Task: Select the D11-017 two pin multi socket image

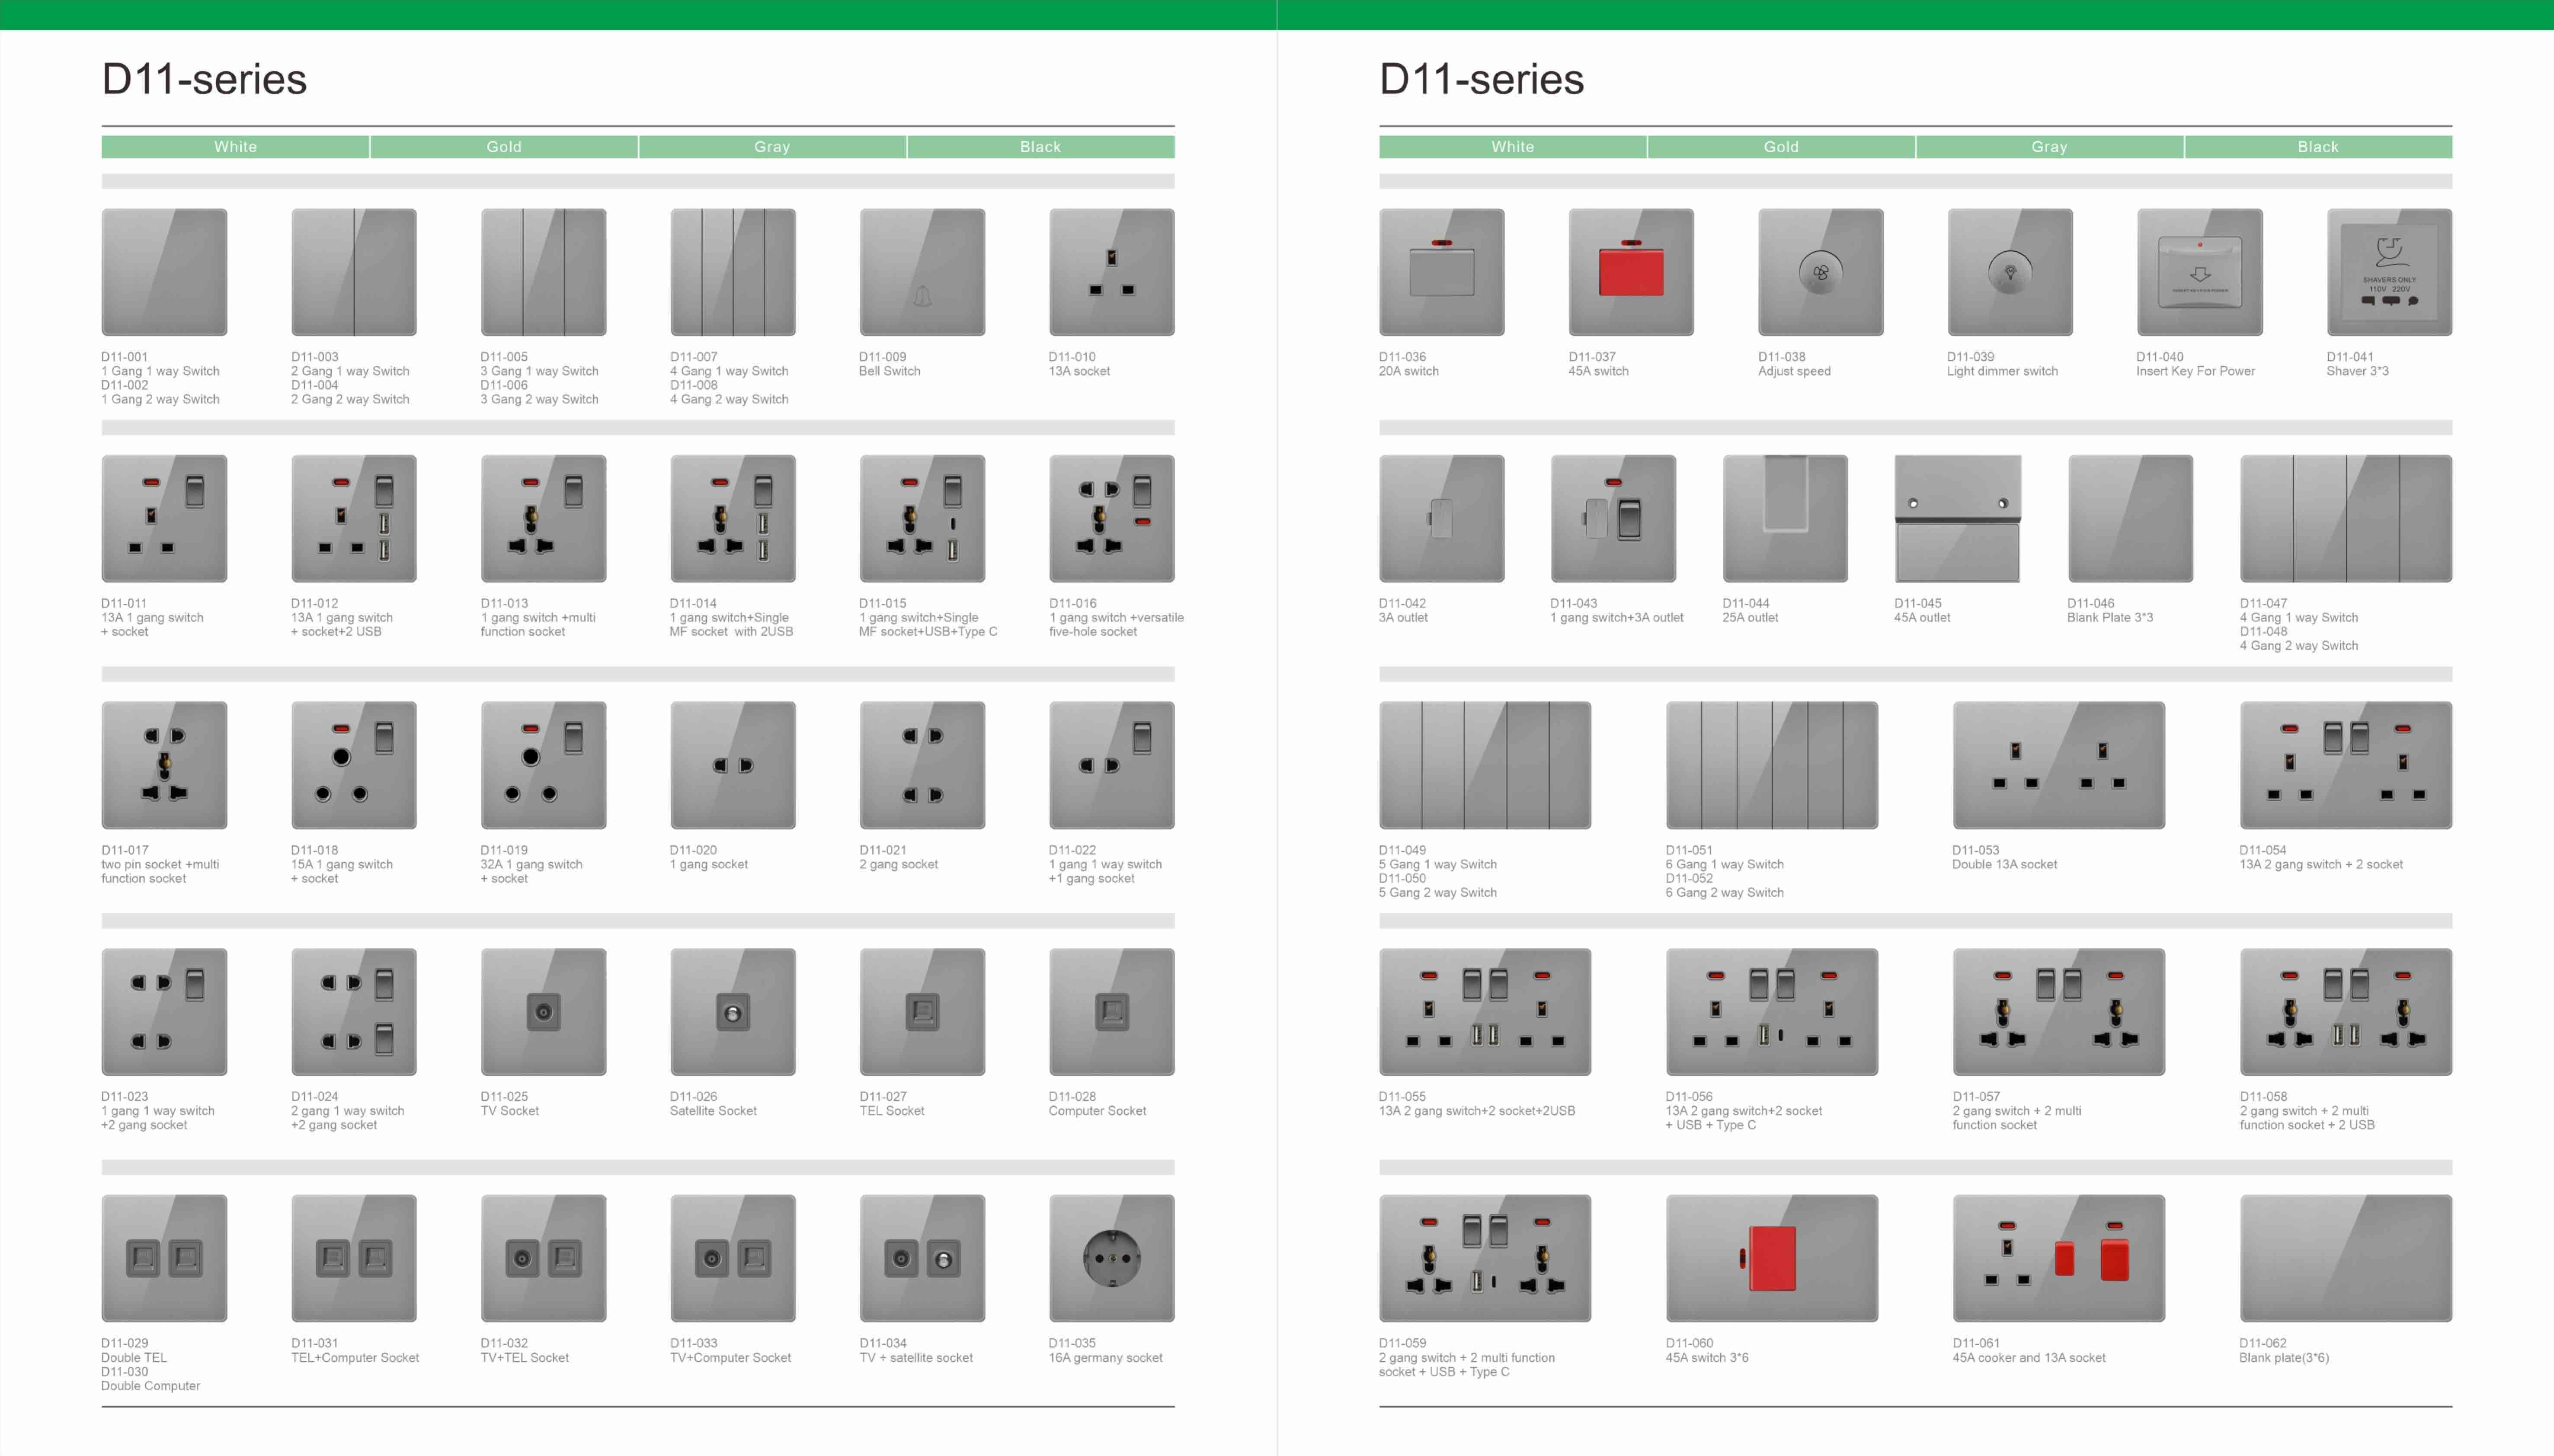Action: pos(164,765)
